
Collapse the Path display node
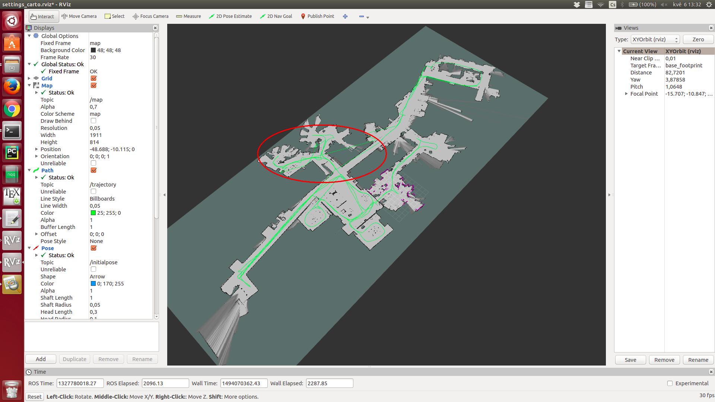pos(29,170)
